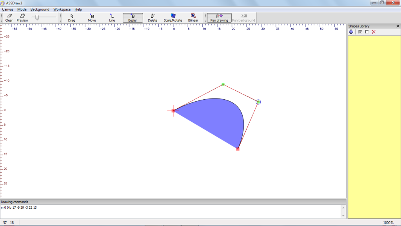Click the drawing commands scroll down arrow
The width and height of the screenshot is (401, 226).
pyautogui.click(x=343, y=215)
